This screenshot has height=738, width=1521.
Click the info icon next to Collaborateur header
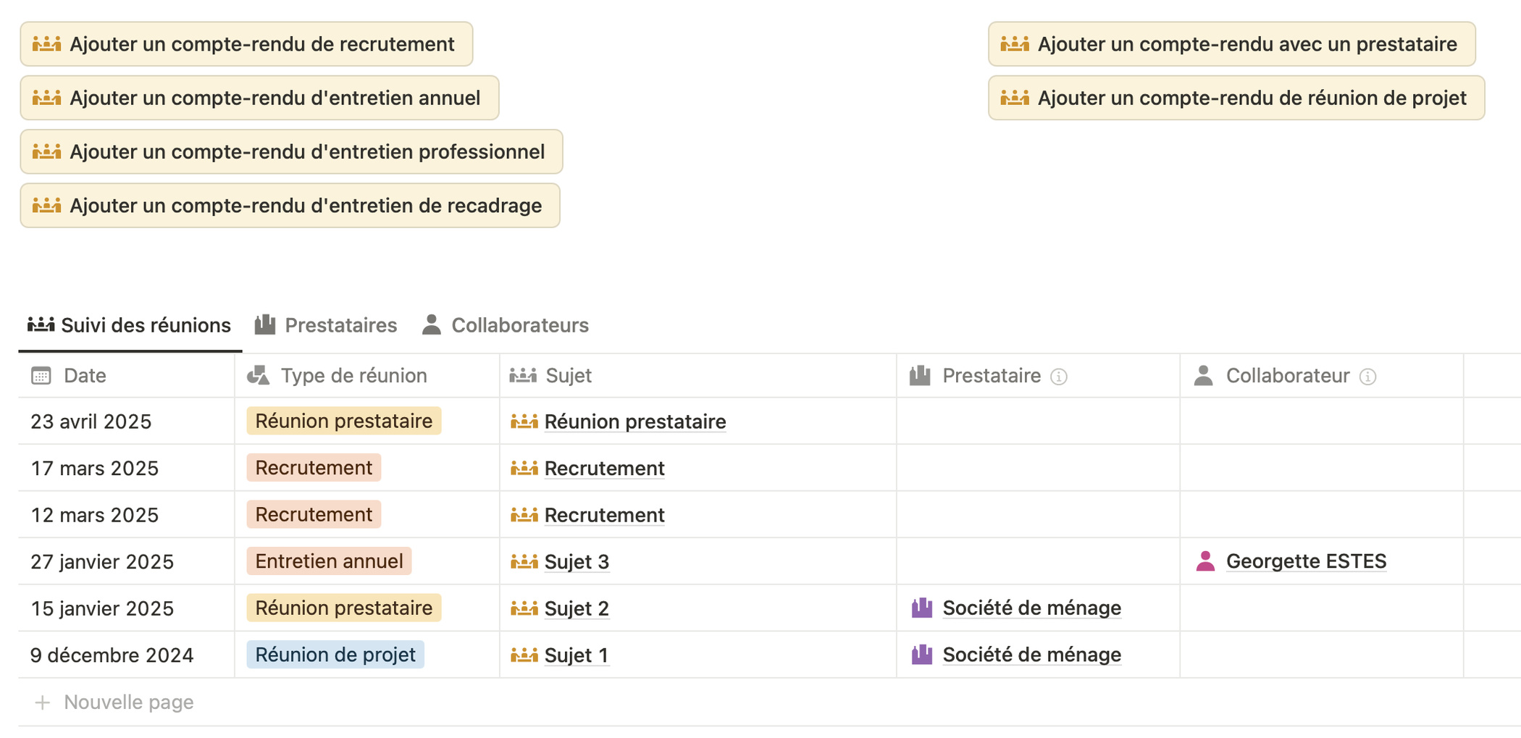pyautogui.click(x=1367, y=376)
